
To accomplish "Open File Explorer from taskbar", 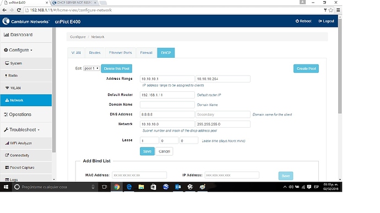I will [142, 187].
